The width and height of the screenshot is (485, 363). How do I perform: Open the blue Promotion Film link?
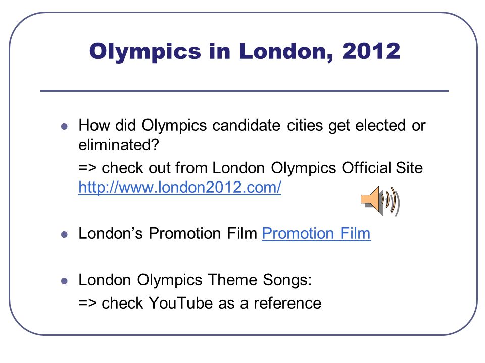[x=316, y=233]
